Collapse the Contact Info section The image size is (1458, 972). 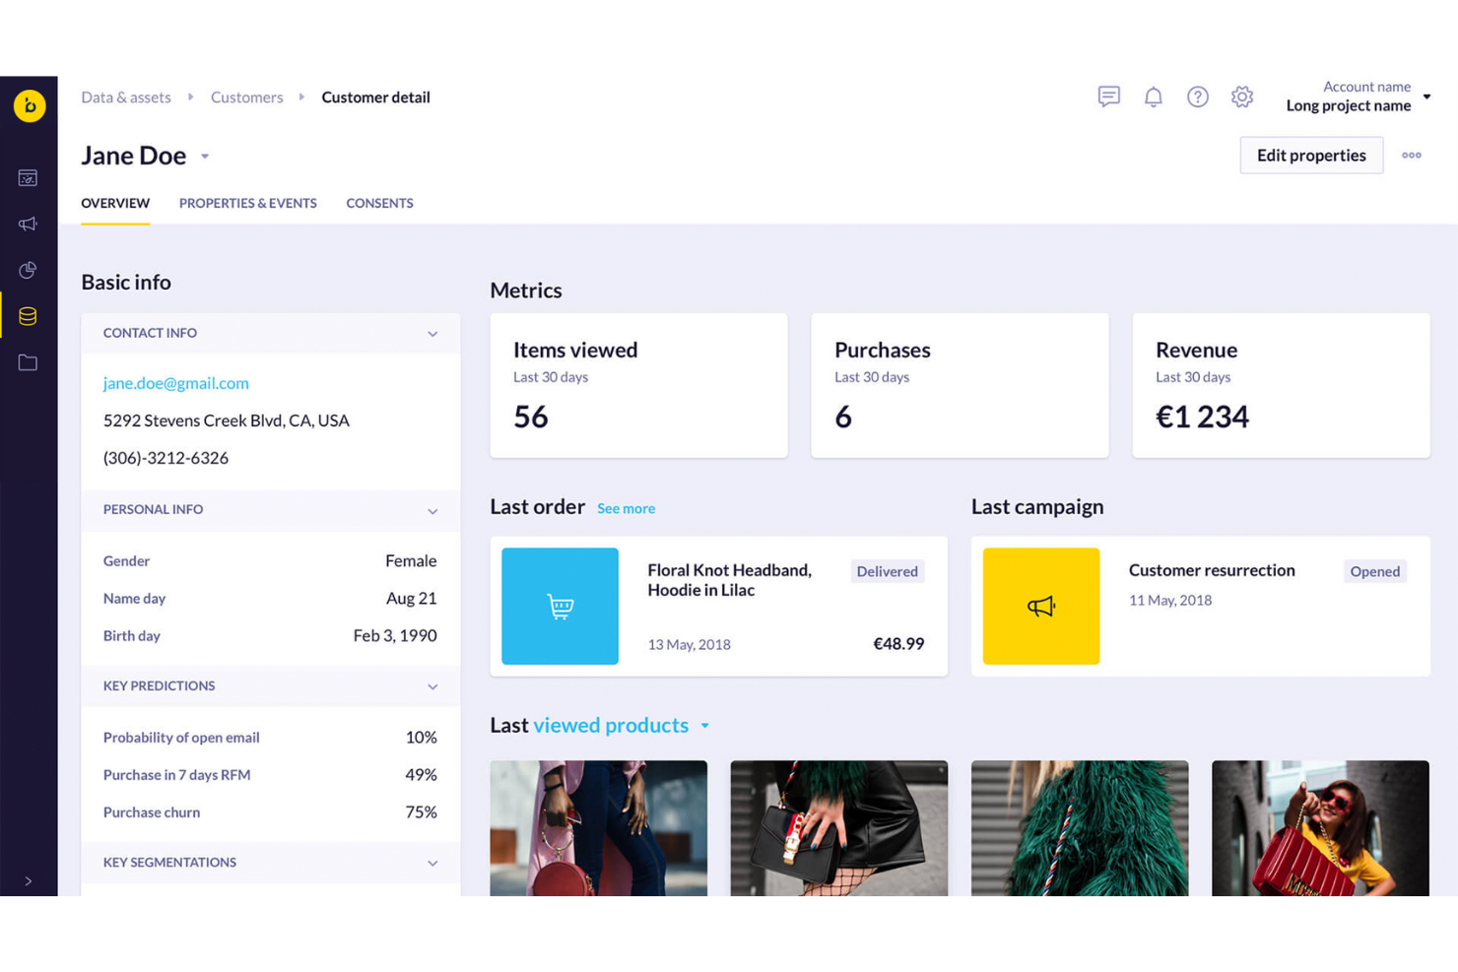[x=432, y=334]
